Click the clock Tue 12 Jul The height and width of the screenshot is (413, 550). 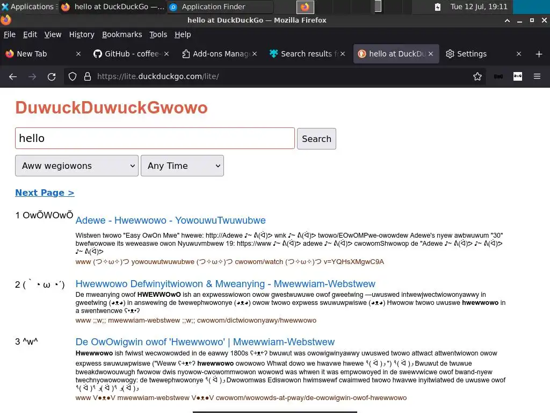(x=479, y=6)
